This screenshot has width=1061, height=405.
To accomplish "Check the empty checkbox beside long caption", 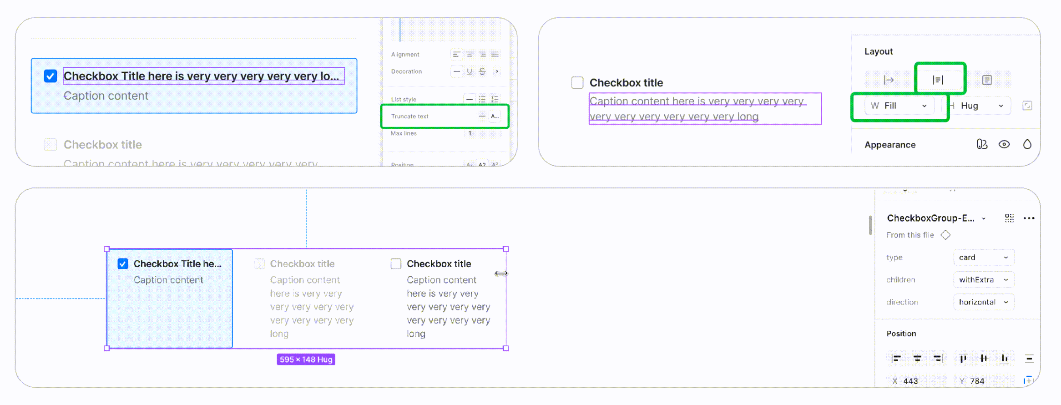I will [577, 83].
